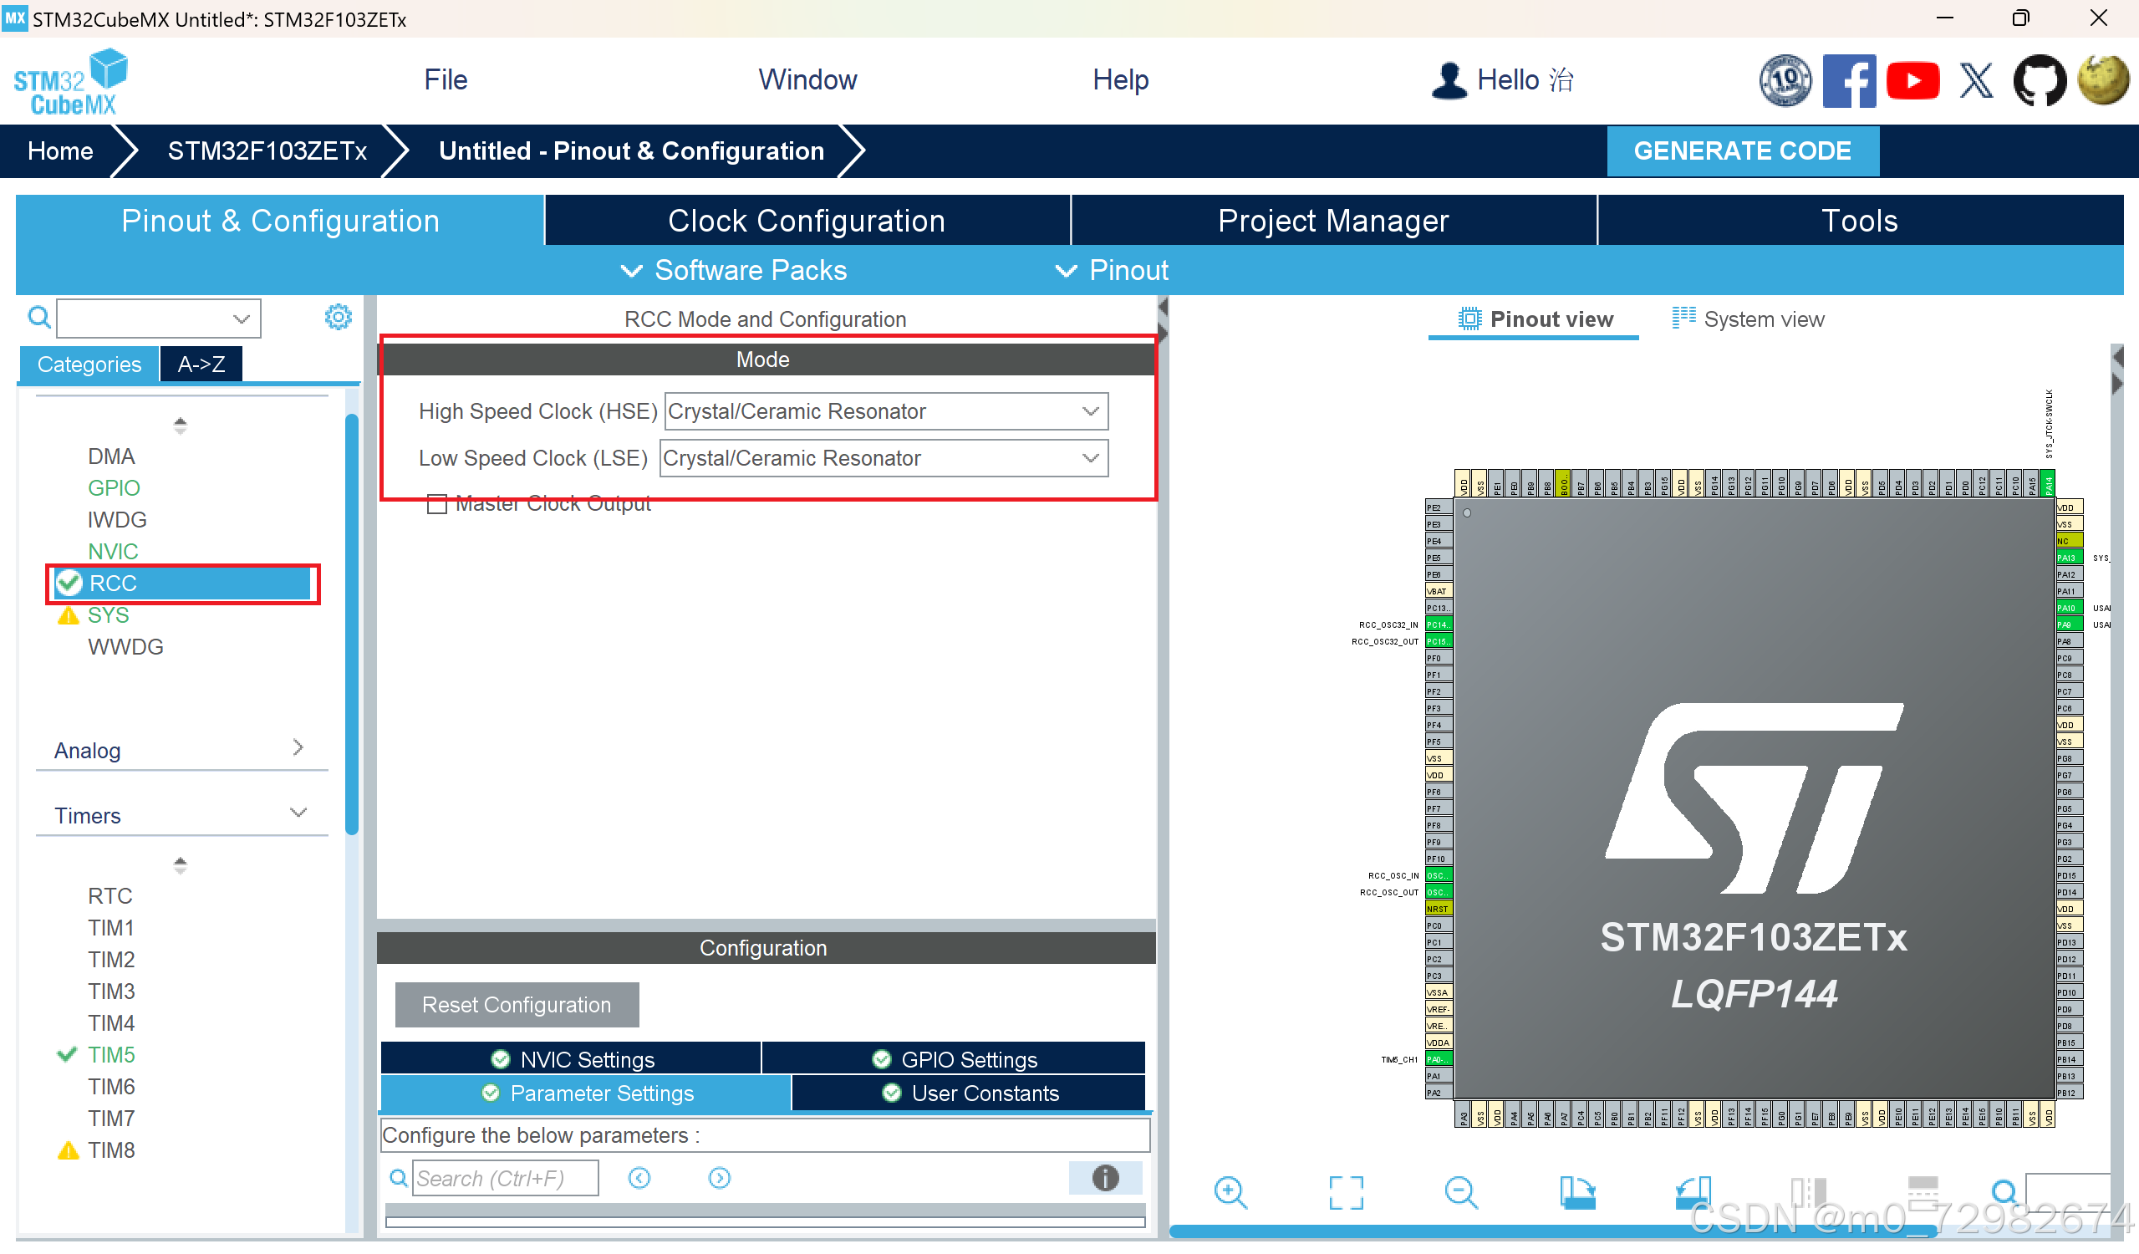Click the parameter info icon
This screenshot has height=1254, width=2139.
pos(1104,1179)
